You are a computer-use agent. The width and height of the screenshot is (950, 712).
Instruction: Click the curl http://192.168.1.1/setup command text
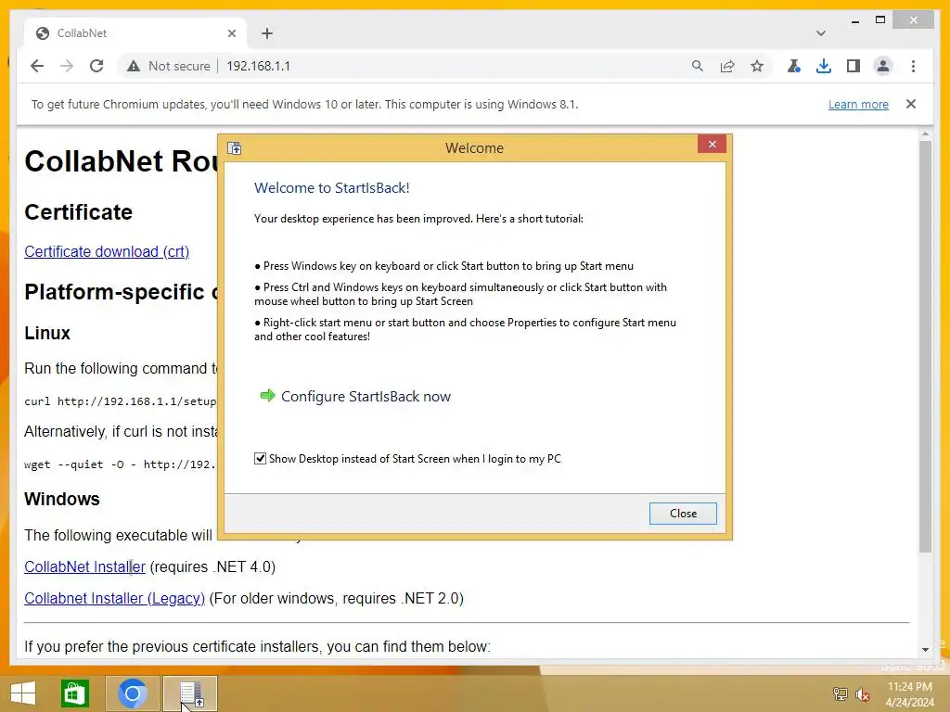[121, 400]
